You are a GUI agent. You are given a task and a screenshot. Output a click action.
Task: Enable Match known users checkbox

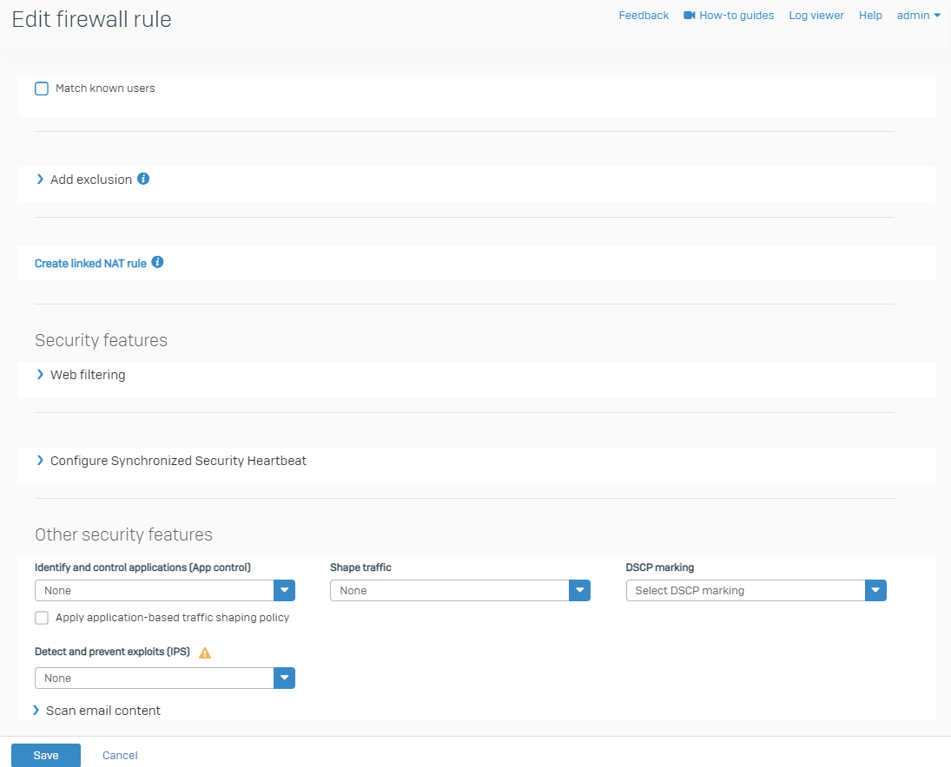coord(42,88)
